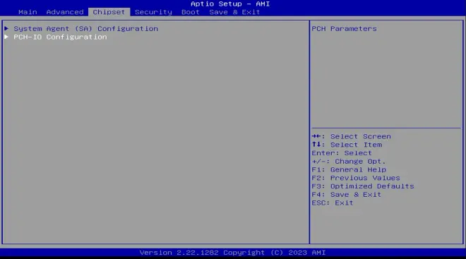The image size is (466, 259).
Task: Click the ESC: Exit hint
Action: [x=333, y=203]
